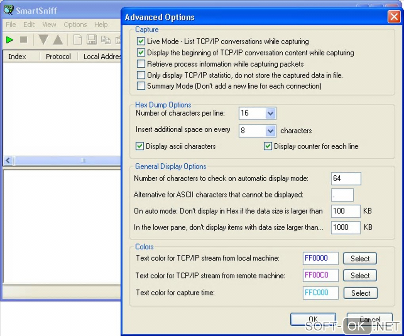
Task: Click the horizontal scrollbar left arrow
Action: click(8, 160)
